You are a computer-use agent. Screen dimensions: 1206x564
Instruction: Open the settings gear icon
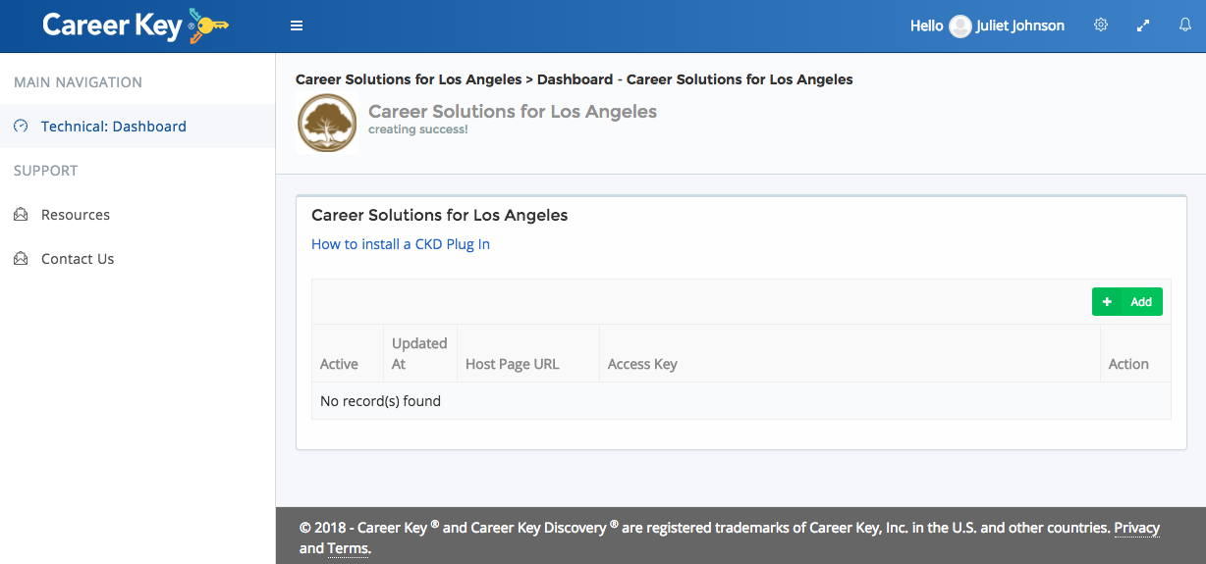click(1101, 26)
